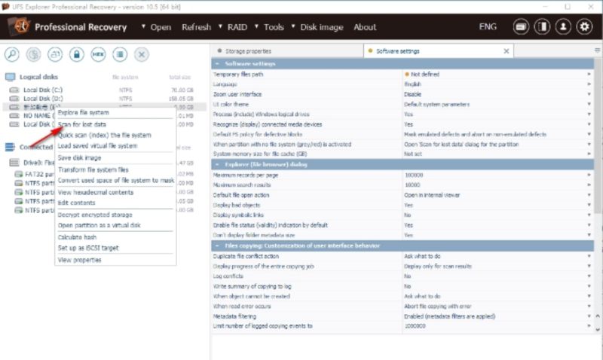Screen dimensions: 603x360
Task: Choose Convert used space of file system to mask
Action: (116, 181)
